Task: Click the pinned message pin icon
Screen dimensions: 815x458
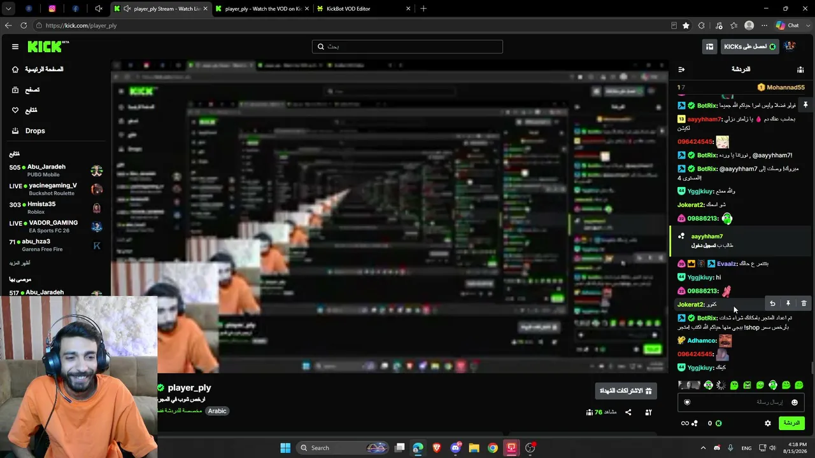Action: click(x=805, y=104)
